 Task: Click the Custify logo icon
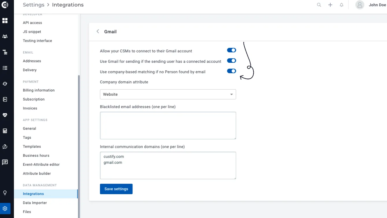pos(5,5)
